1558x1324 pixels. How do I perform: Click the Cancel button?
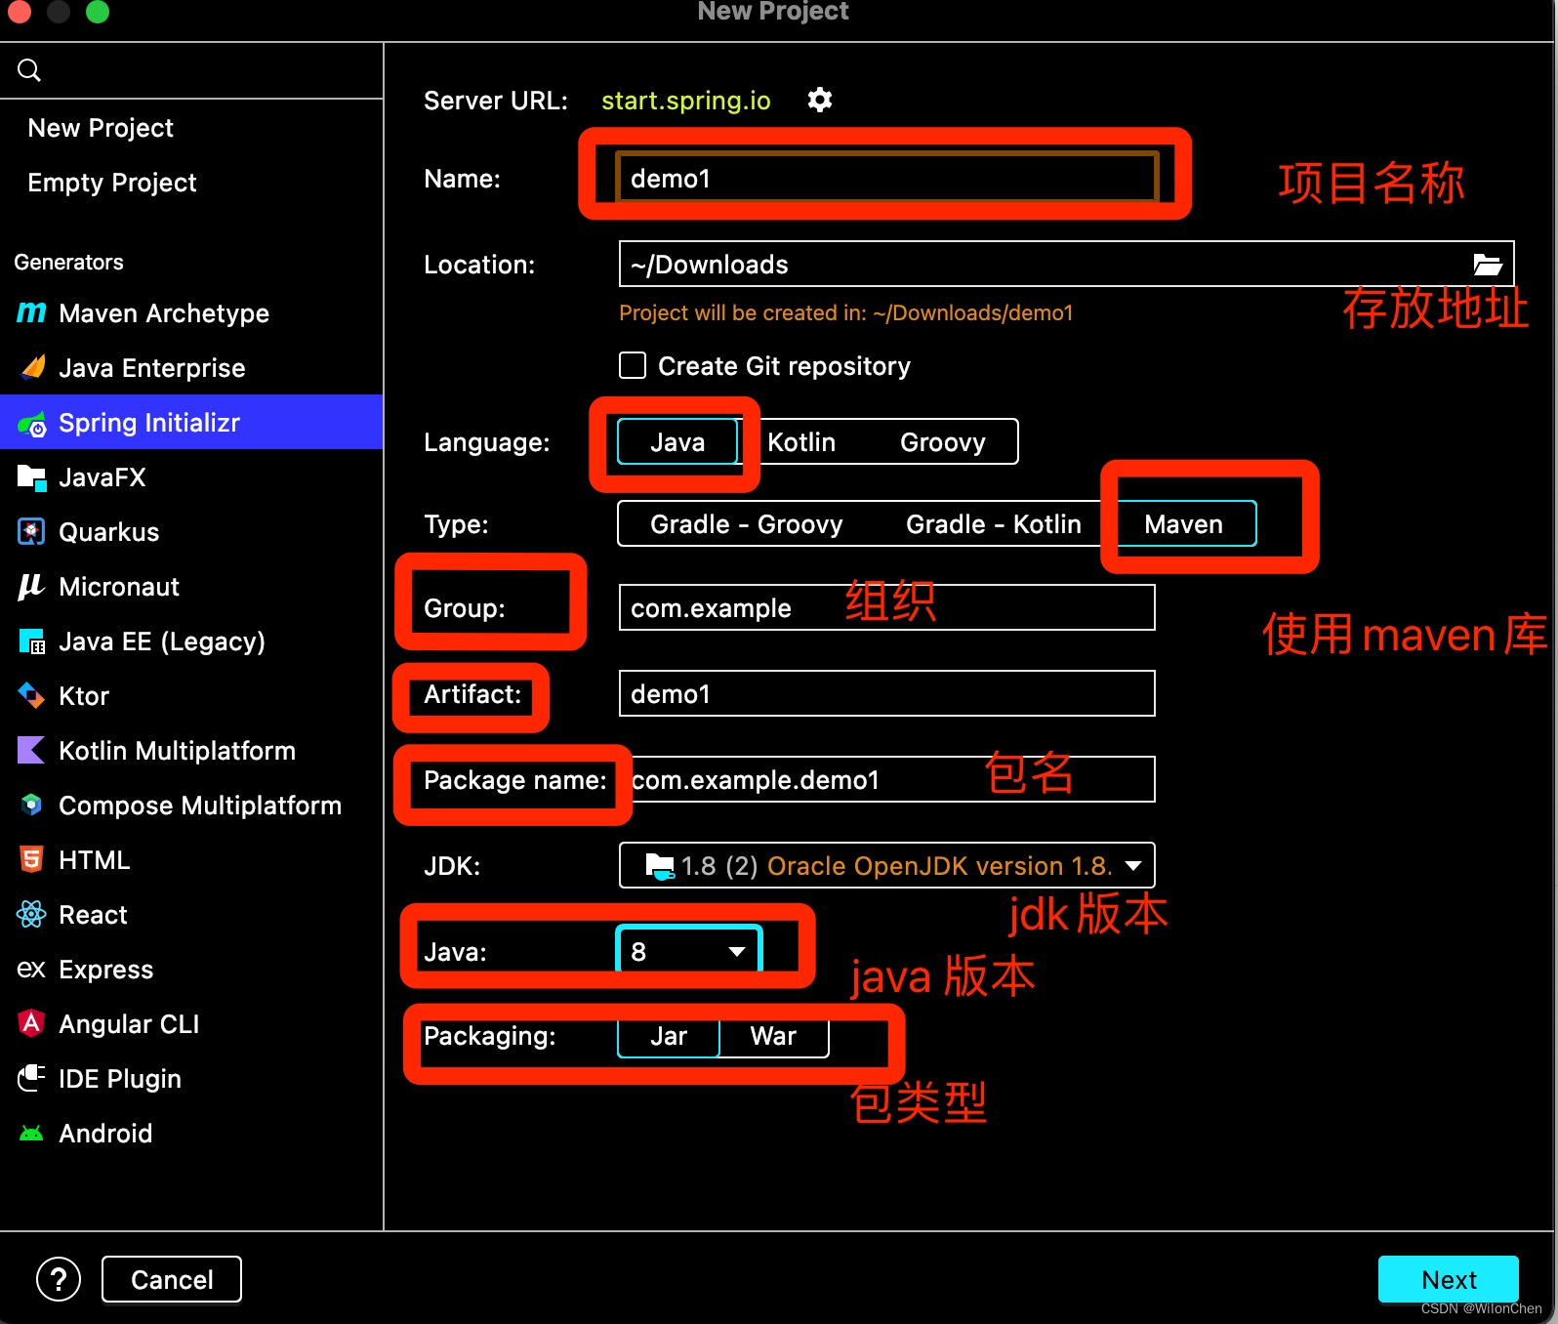tap(172, 1279)
